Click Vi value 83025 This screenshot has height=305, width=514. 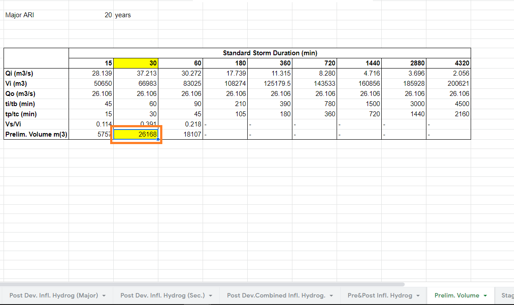[x=180, y=84]
